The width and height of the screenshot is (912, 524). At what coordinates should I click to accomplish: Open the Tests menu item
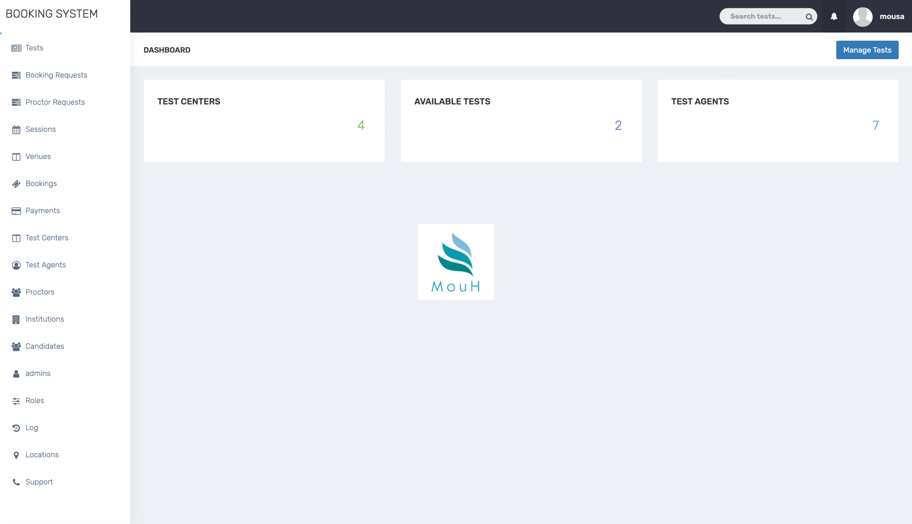tap(34, 48)
